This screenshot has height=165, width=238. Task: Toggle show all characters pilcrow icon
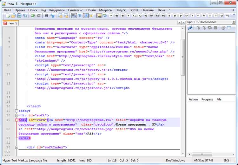pyautogui.click(x=80, y=16)
